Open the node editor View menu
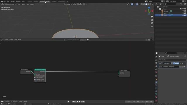Screen dimensions: 187x105 coord(6,40)
